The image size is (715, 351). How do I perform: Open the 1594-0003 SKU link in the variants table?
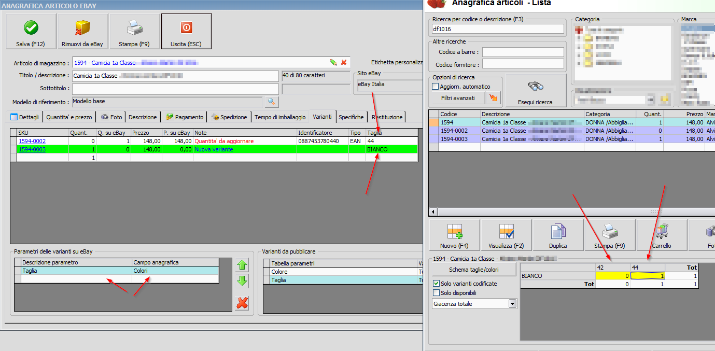(32, 149)
